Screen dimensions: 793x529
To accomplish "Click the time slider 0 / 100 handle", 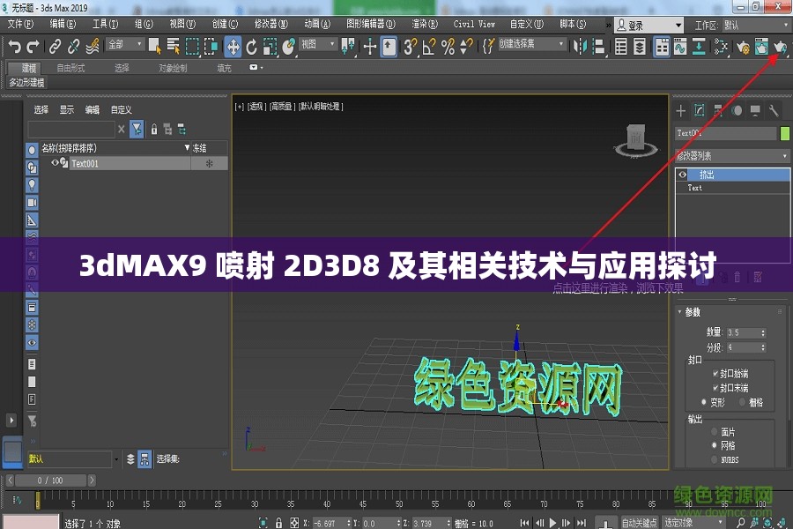I will point(50,481).
